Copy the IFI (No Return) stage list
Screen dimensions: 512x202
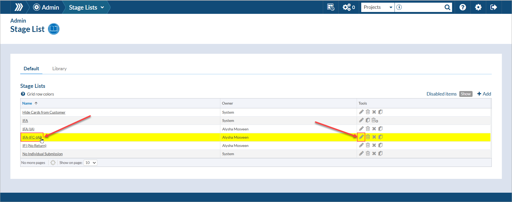[380, 145]
